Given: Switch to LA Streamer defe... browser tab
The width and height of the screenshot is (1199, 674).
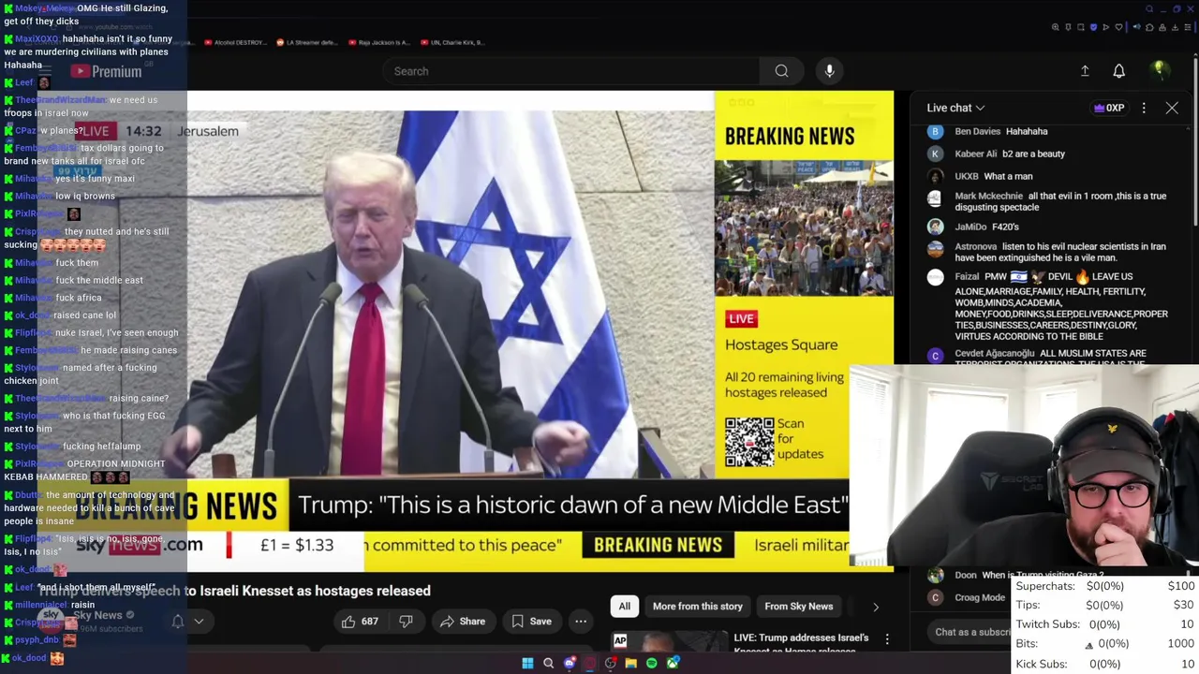Looking at the screenshot, I should point(308,42).
